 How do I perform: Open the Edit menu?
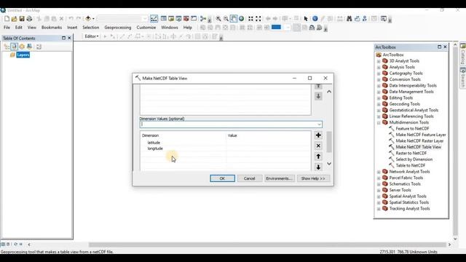19,28
